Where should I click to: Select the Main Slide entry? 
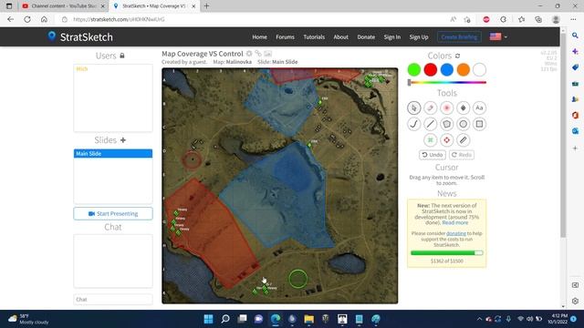[x=113, y=154]
